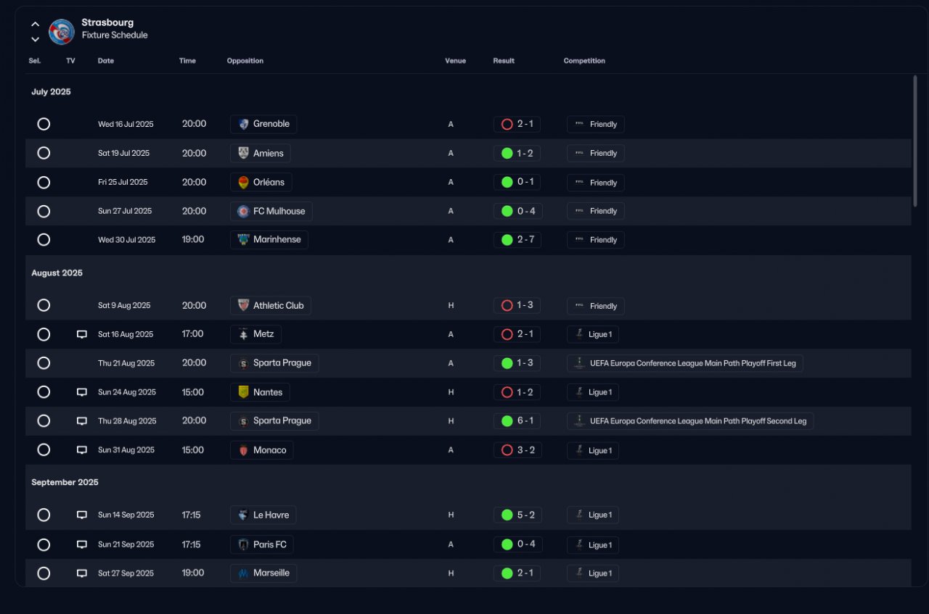This screenshot has width=929, height=614.
Task: Click the red loss indicator for Nantes result
Action: [x=507, y=392]
